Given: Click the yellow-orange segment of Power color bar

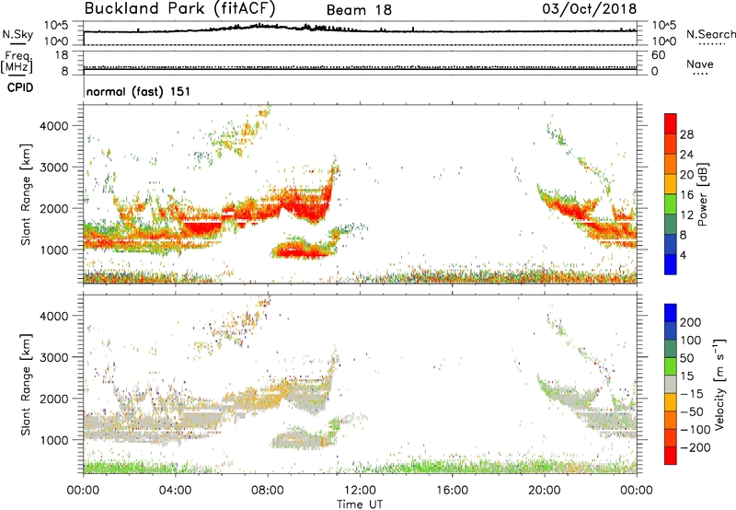Looking at the screenshot, I should point(671,184).
